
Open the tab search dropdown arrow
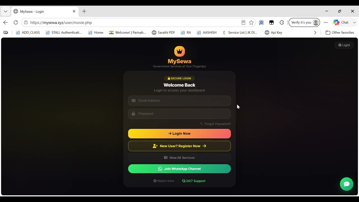tap(6, 12)
